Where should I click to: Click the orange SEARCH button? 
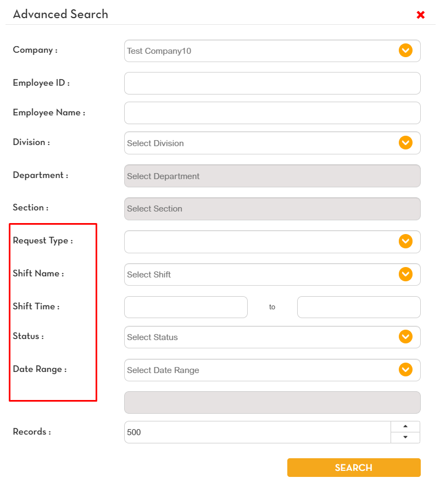point(354,468)
